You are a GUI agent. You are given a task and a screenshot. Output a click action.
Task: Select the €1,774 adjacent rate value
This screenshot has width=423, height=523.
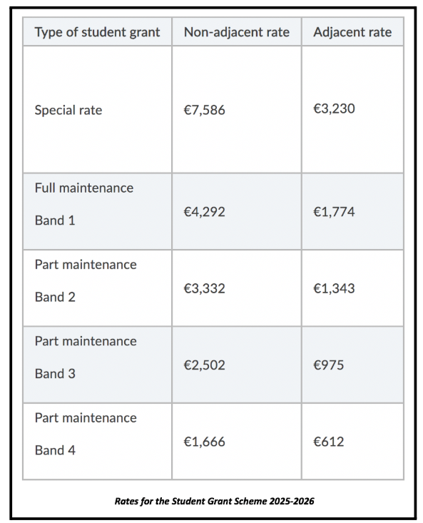[334, 212]
